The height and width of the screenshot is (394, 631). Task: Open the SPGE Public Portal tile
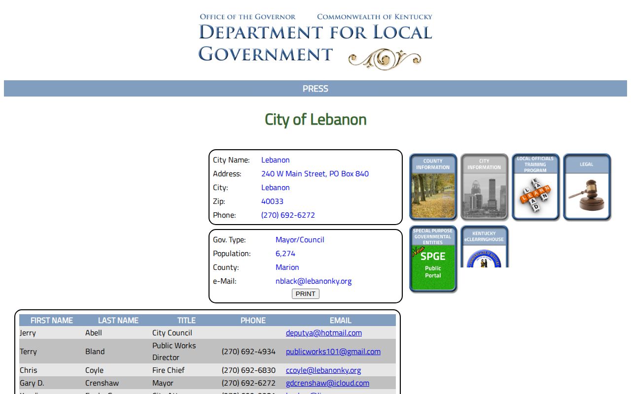click(433, 259)
